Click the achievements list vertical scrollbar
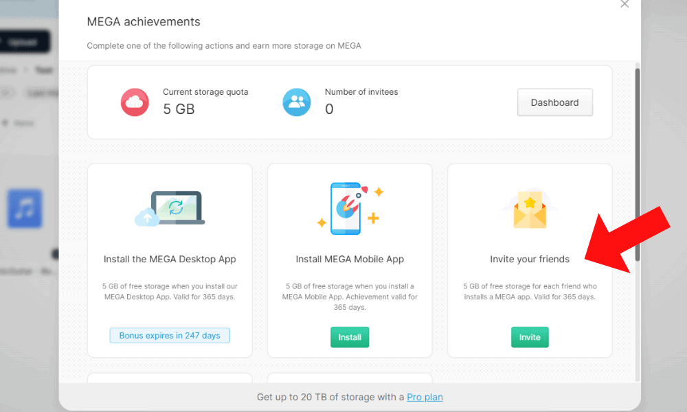687x412 pixels. (637, 165)
